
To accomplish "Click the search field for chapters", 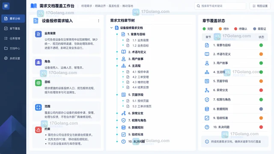I will [x=220, y=6].
